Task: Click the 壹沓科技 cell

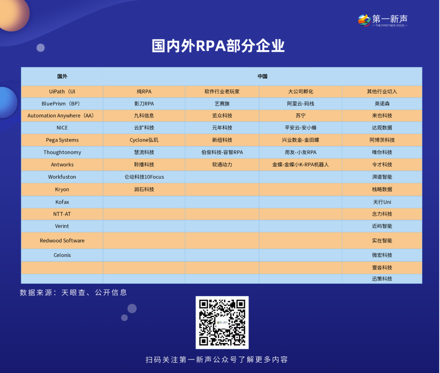Action: 382,268
